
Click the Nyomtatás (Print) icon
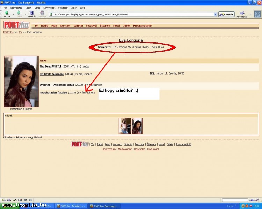tap(242, 13)
